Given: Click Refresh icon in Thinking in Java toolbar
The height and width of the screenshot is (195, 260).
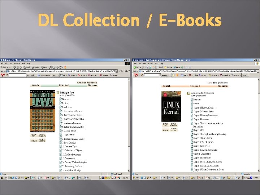Looking at the screenshot, I should pyautogui.click(x=18, y=67).
